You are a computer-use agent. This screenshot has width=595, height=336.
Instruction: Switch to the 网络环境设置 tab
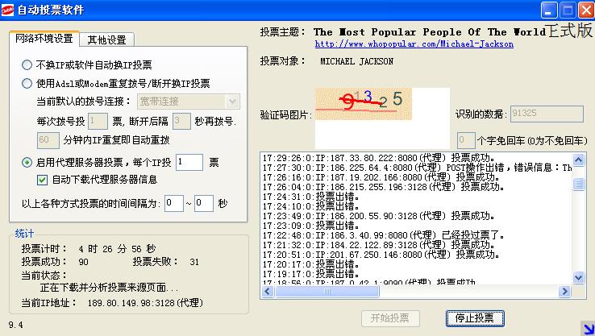pos(44,39)
